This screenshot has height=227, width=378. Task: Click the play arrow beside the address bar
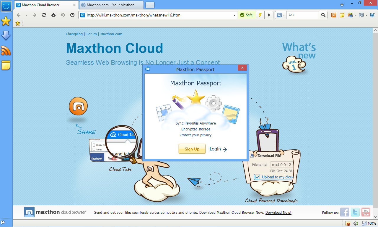coord(269,15)
